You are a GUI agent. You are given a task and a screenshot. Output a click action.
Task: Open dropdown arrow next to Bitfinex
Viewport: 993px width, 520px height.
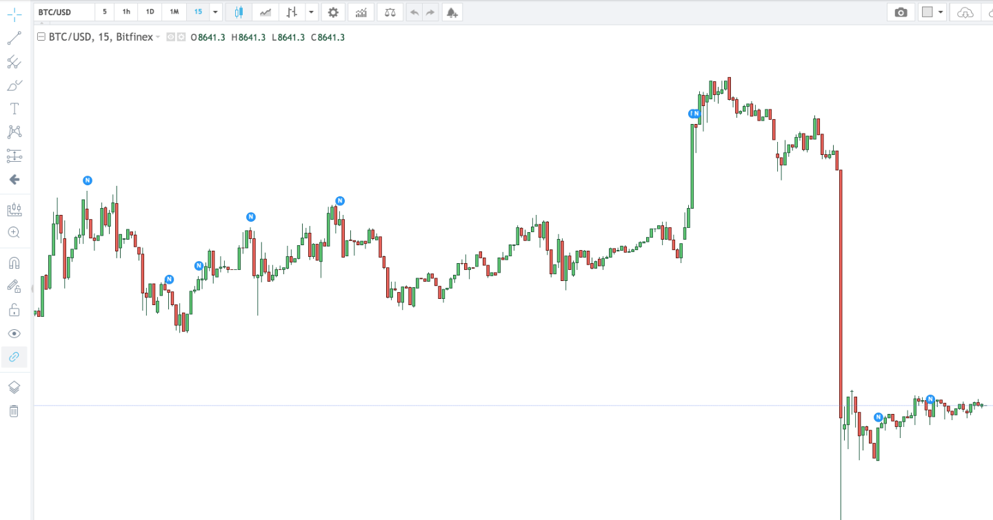(x=158, y=37)
